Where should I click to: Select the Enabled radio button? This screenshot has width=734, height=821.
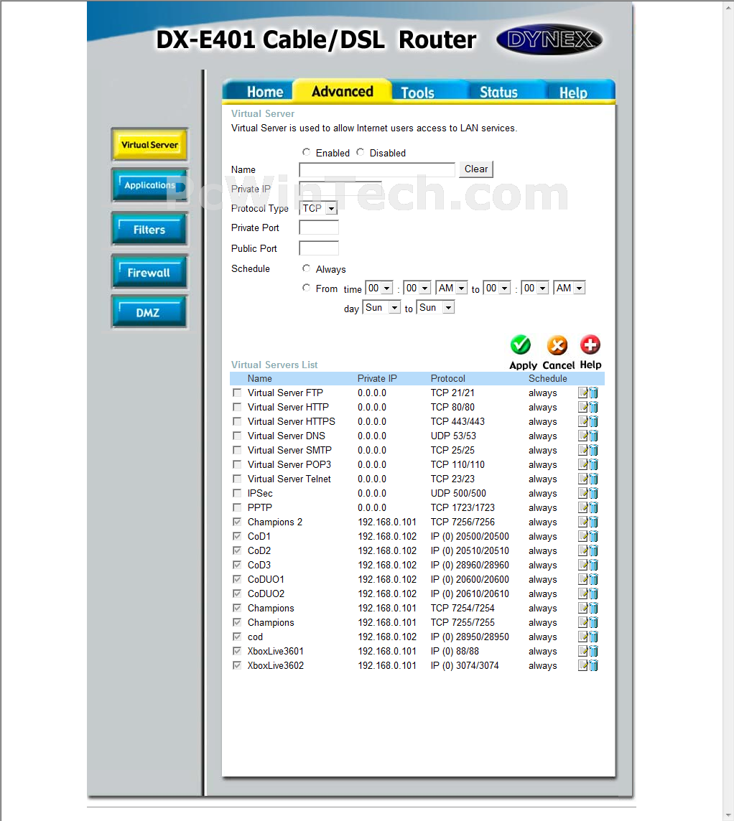click(307, 152)
